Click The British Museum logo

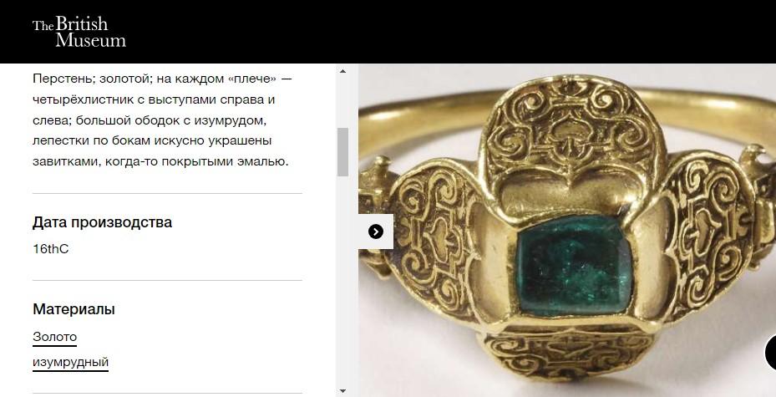pos(79,32)
